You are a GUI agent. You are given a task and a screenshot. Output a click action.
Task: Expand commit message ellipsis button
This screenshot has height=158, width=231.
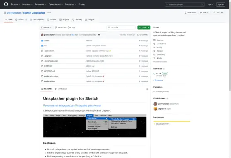(99, 35)
